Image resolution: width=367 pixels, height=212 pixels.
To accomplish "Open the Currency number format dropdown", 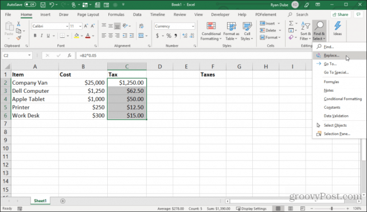I will coord(193,26).
